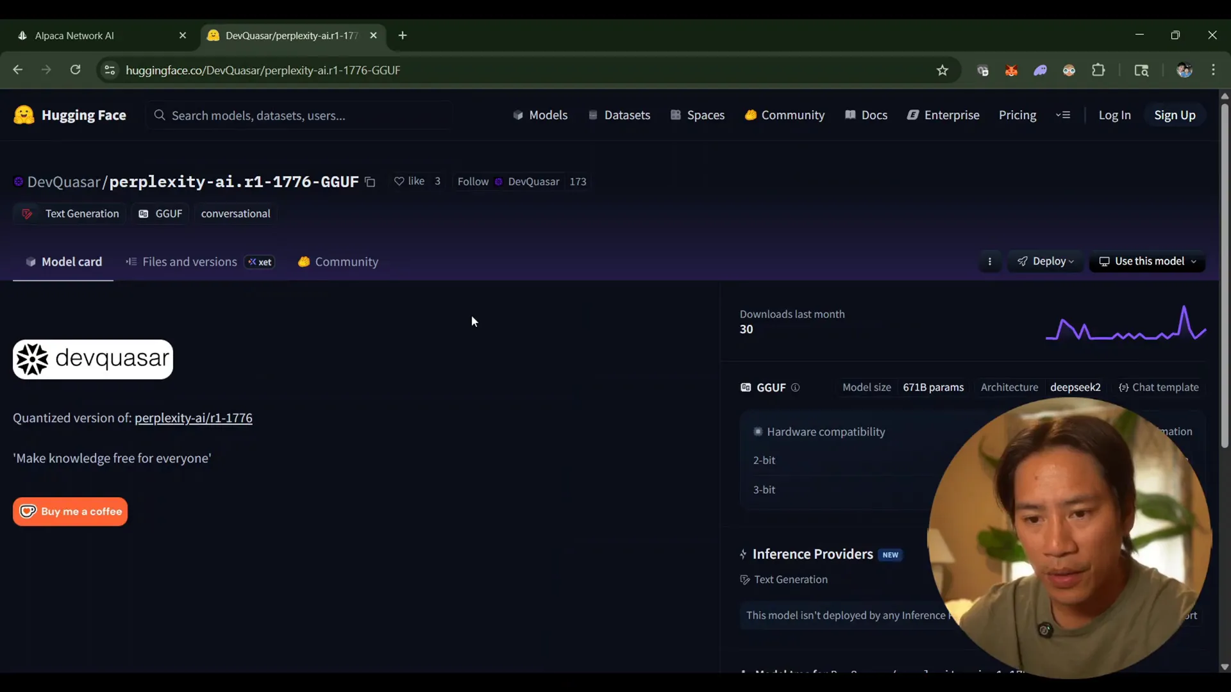Reload the page
Screen dimensions: 1231x692
[x=75, y=70]
